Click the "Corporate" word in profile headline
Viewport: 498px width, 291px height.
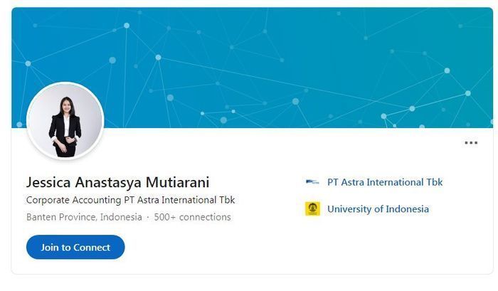click(x=48, y=200)
